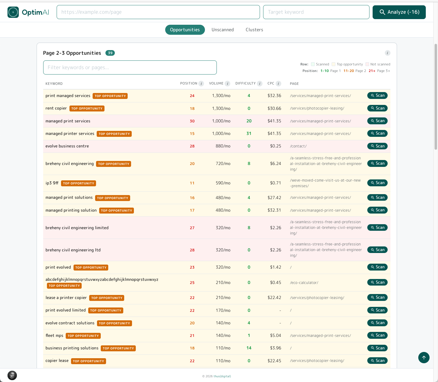The image size is (438, 382).
Task: Click difficulty 31 for managed printer services
Action: (x=249, y=133)
